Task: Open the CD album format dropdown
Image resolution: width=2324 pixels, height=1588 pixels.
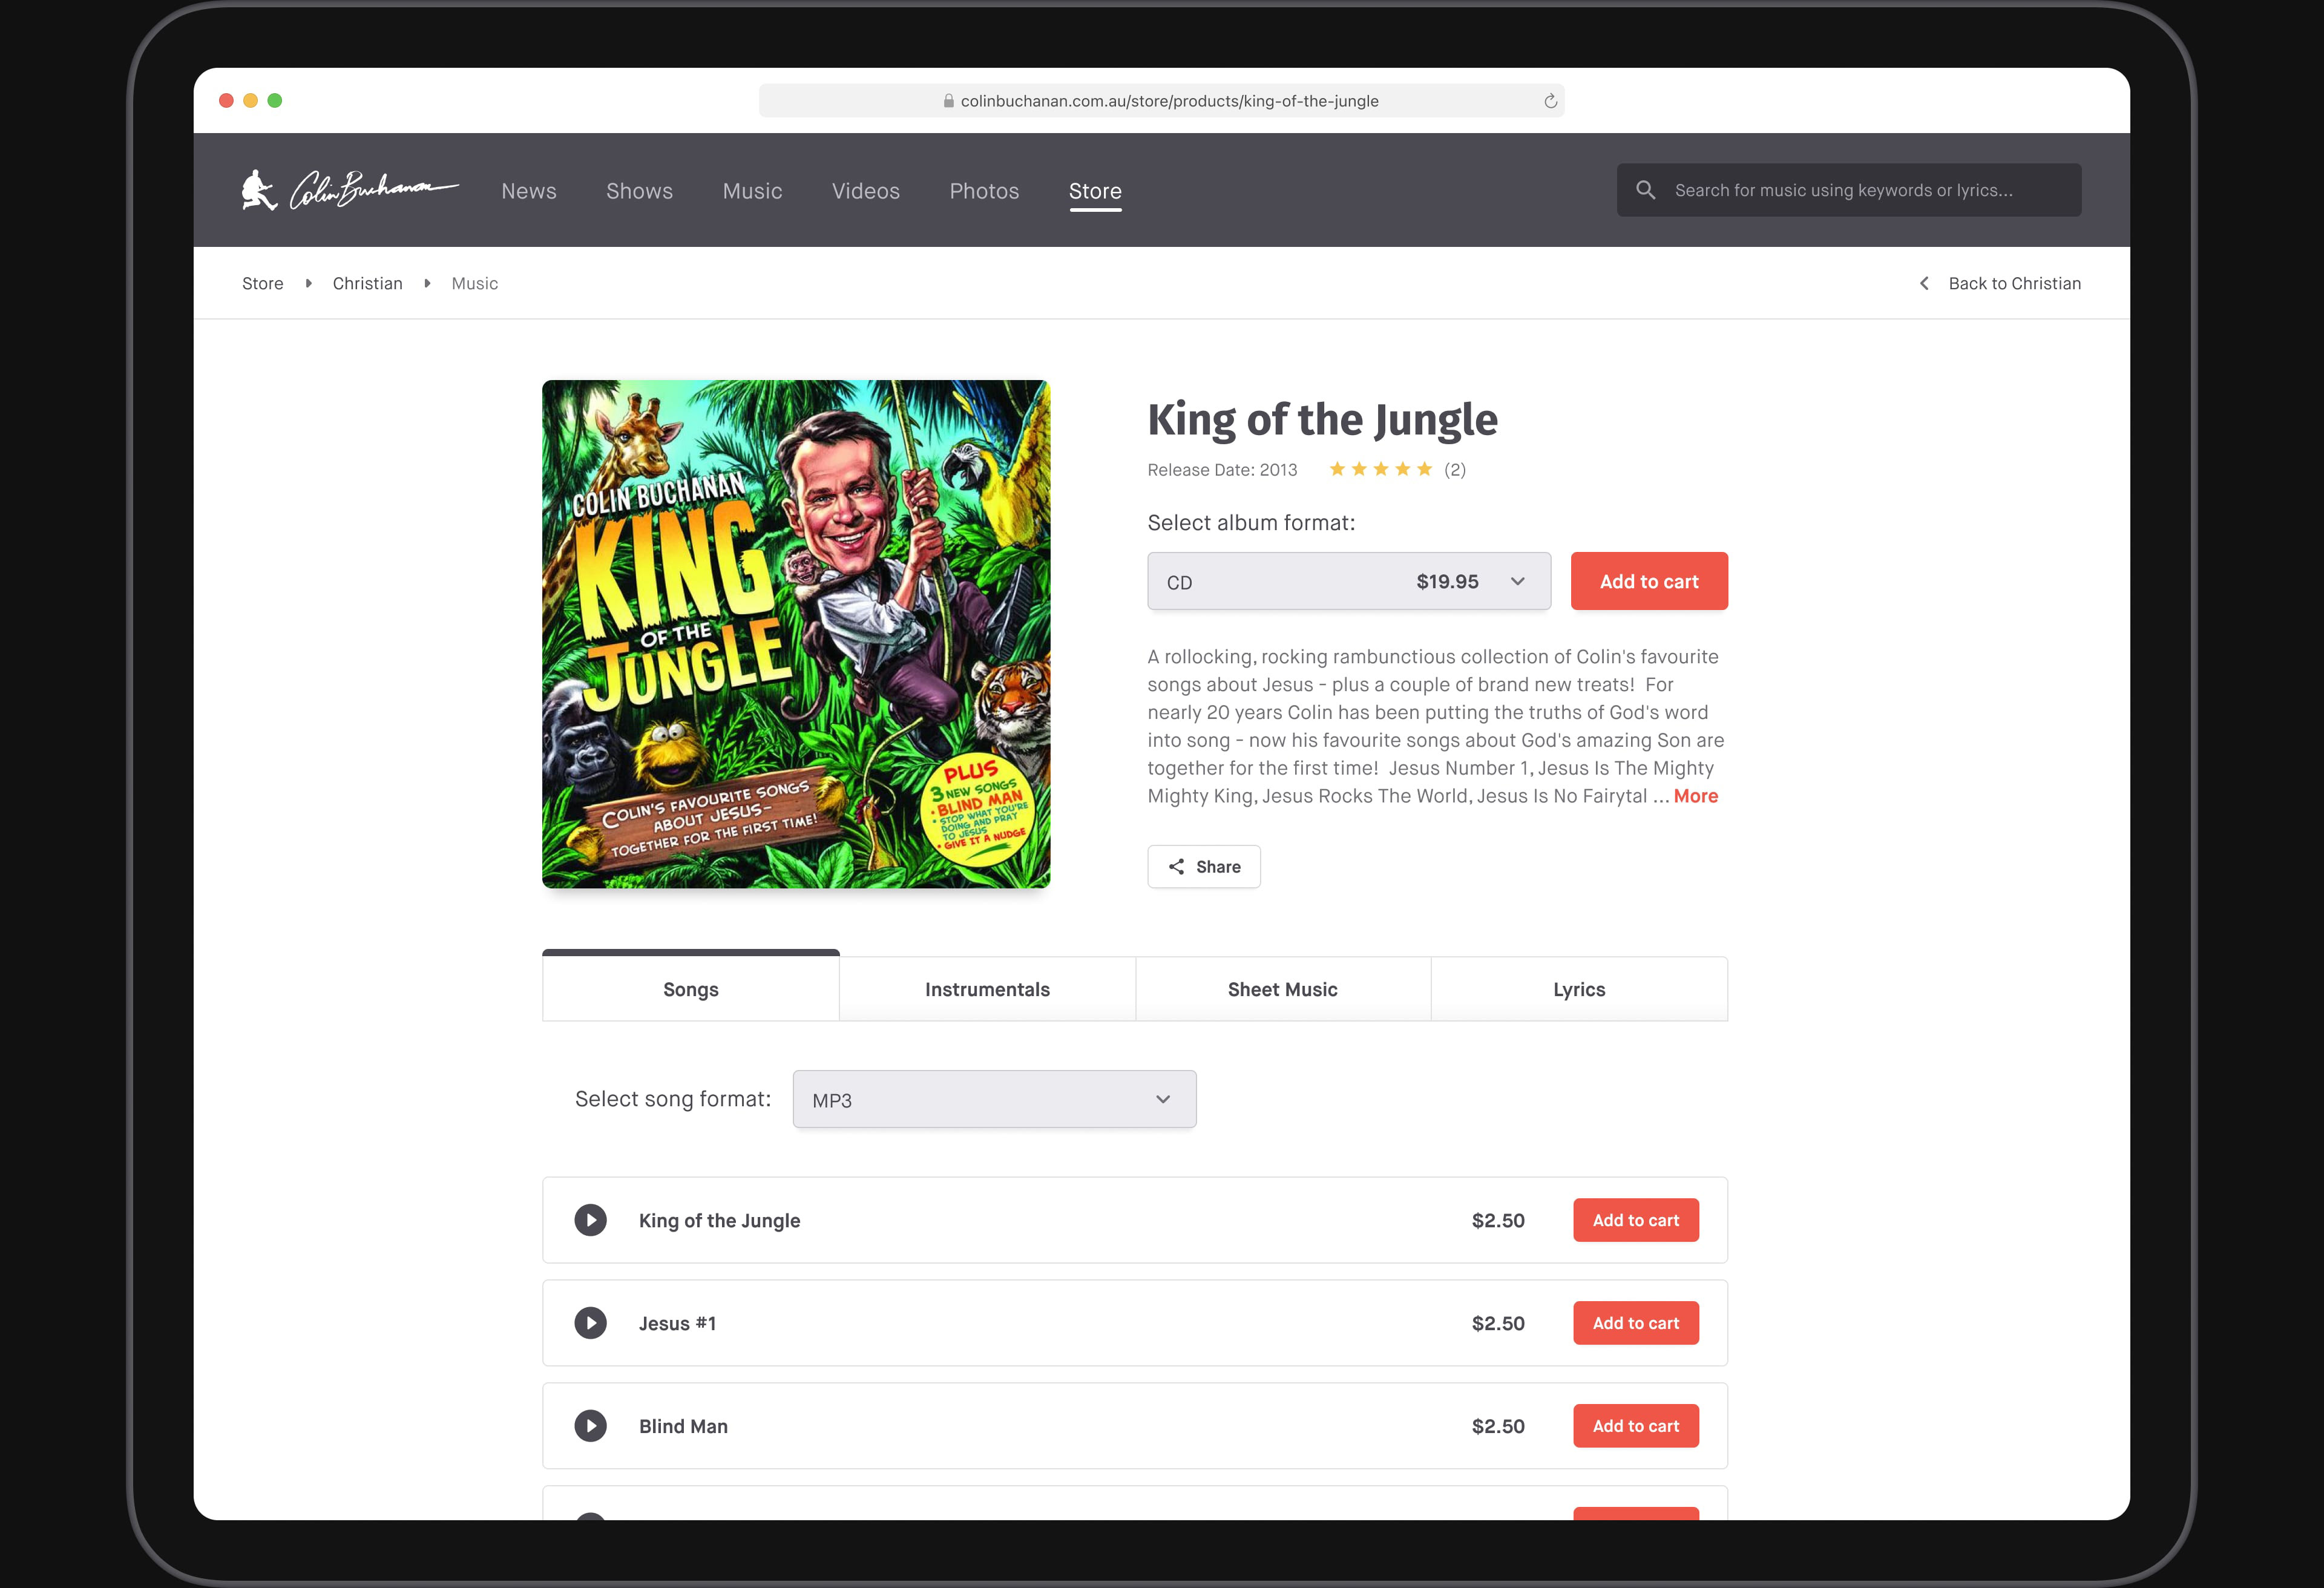Action: 1349,581
